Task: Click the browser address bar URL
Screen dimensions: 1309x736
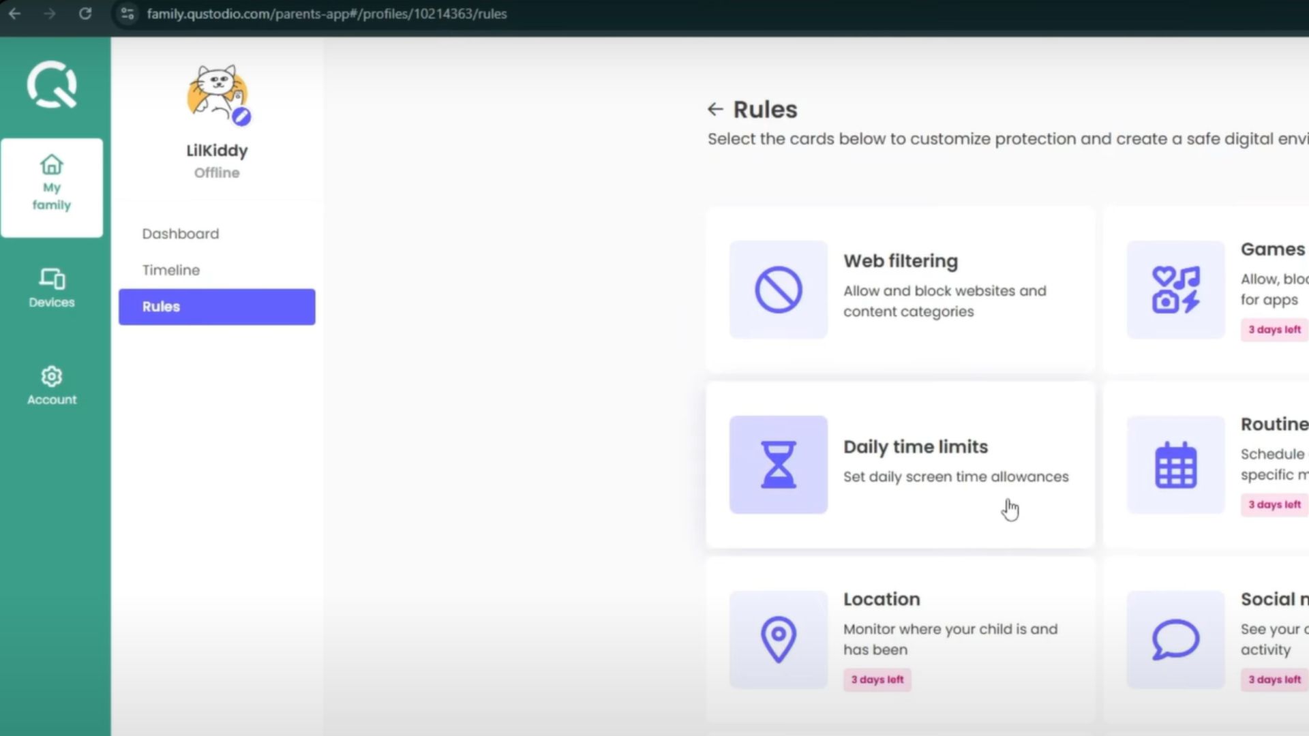Action: (327, 14)
